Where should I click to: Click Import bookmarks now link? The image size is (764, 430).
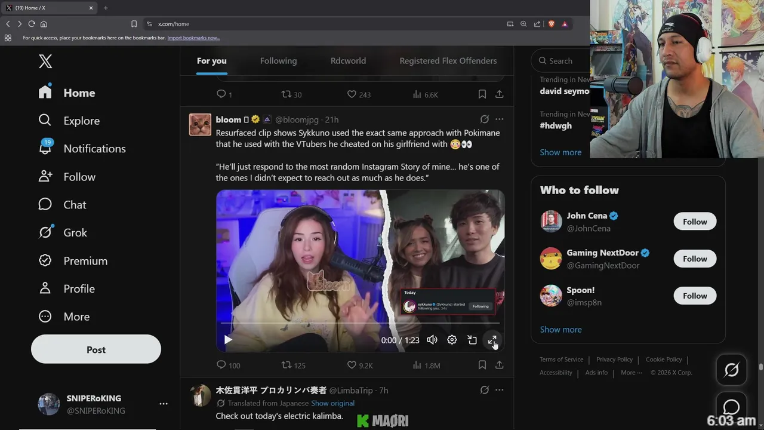click(193, 38)
